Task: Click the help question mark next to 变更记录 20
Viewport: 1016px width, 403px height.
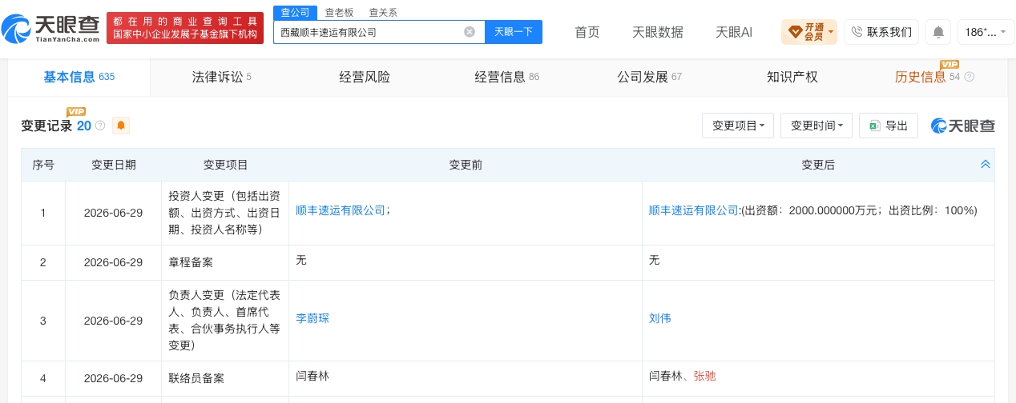Action: (100, 126)
